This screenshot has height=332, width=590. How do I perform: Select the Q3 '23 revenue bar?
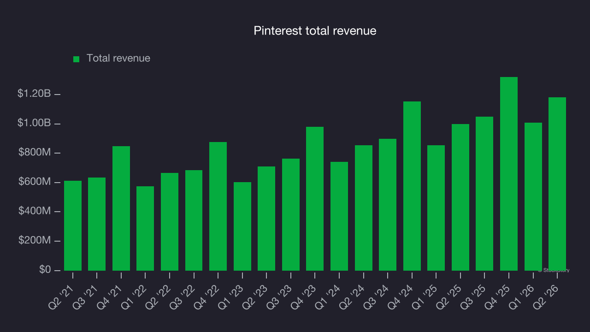click(x=291, y=214)
